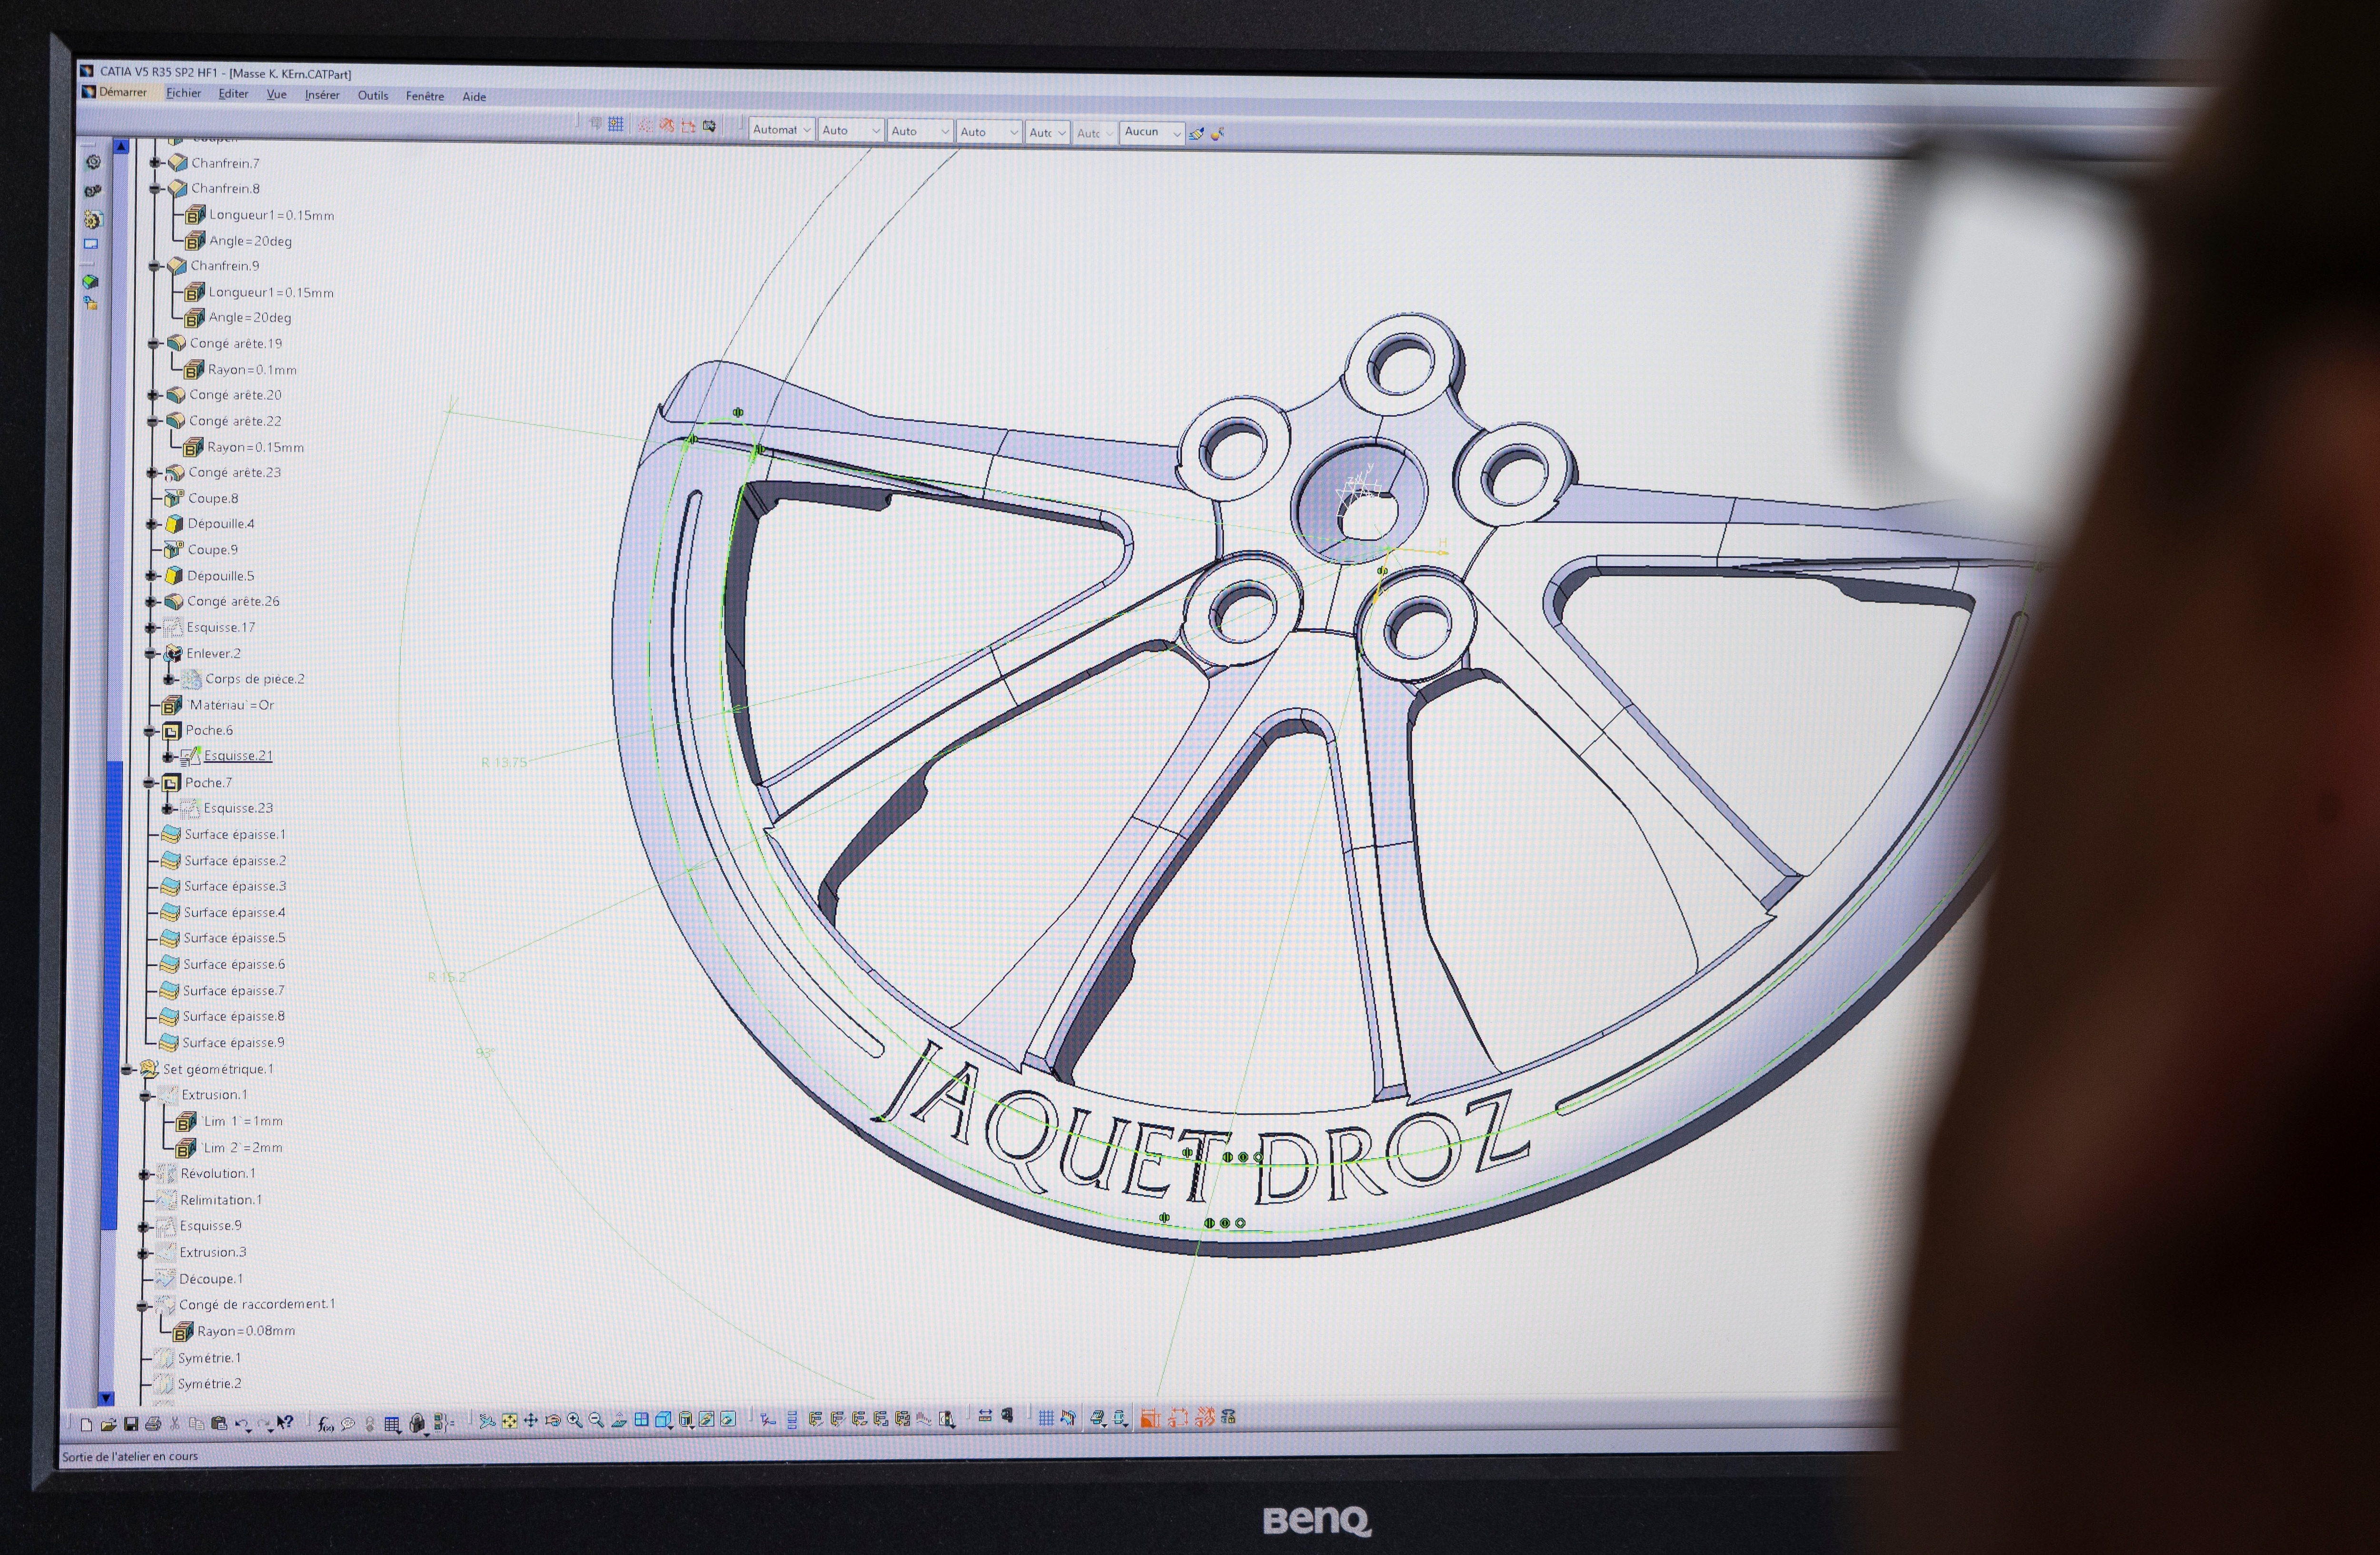The width and height of the screenshot is (2380, 1555).
Task: Click the What's This help cursor icon
Action: pyautogui.click(x=285, y=1422)
